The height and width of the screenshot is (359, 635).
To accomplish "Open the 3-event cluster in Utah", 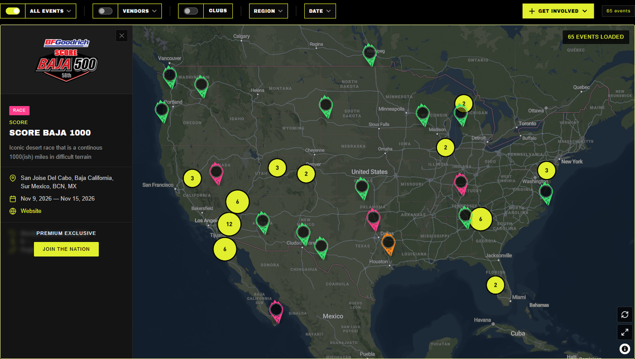I will pyautogui.click(x=277, y=168).
